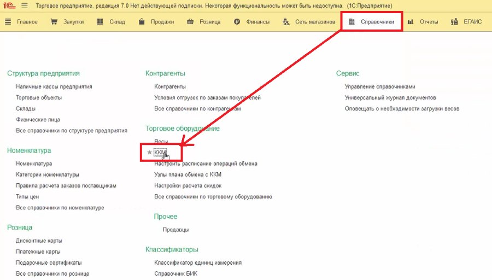Open Все справочники по номенклатуре
The image size is (492, 280).
tap(60, 207)
